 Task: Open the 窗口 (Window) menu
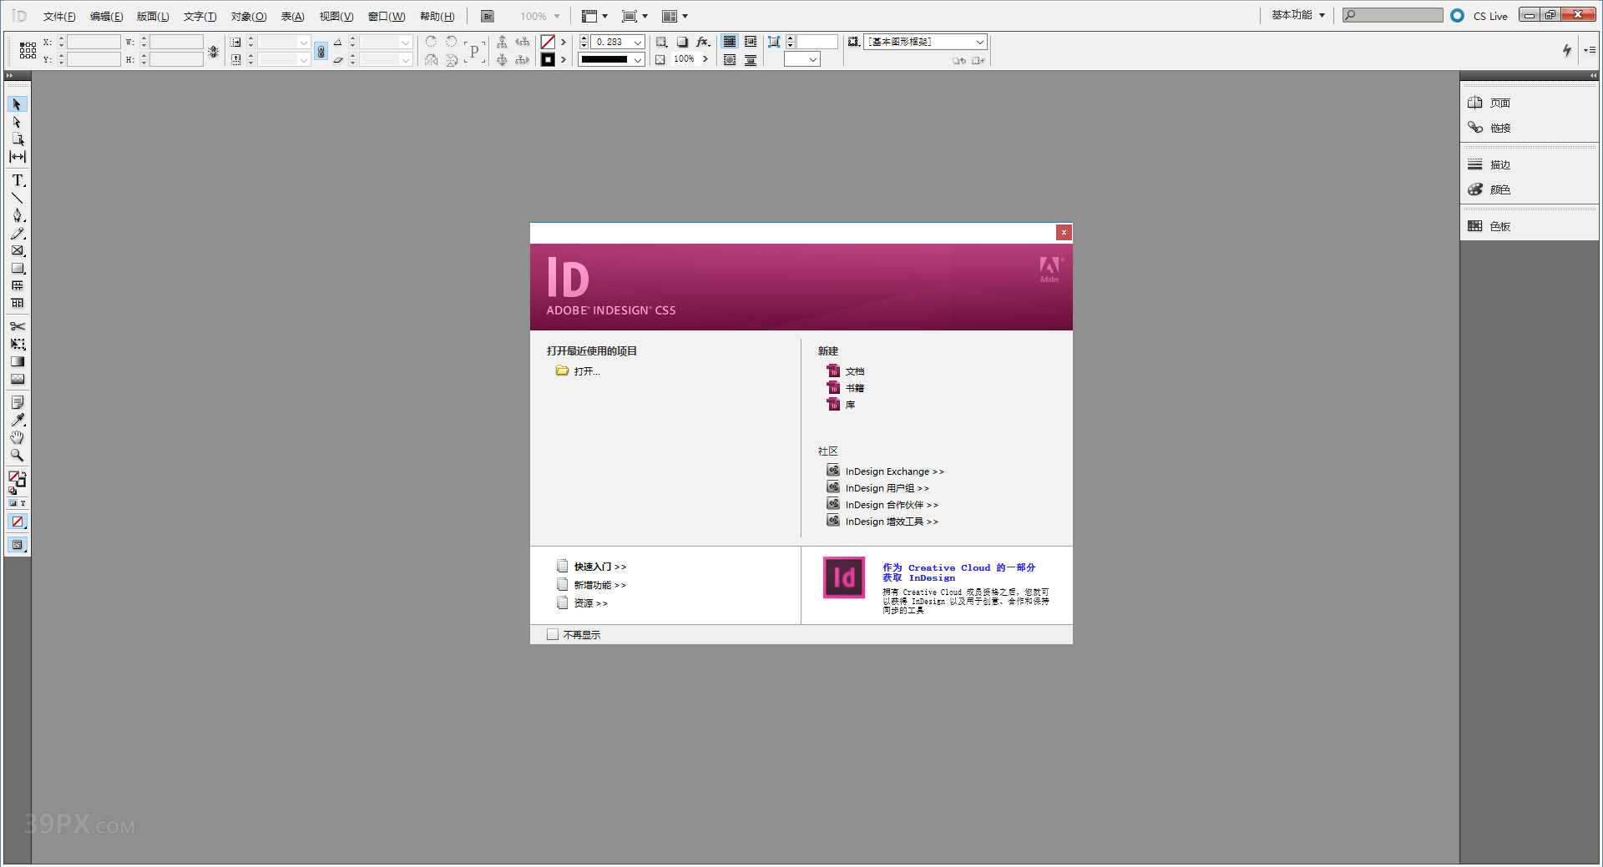[385, 15]
